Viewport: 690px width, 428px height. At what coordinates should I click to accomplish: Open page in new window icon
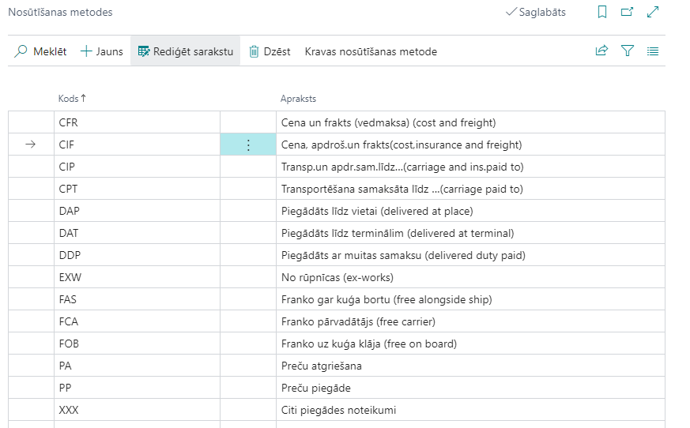click(627, 12)
